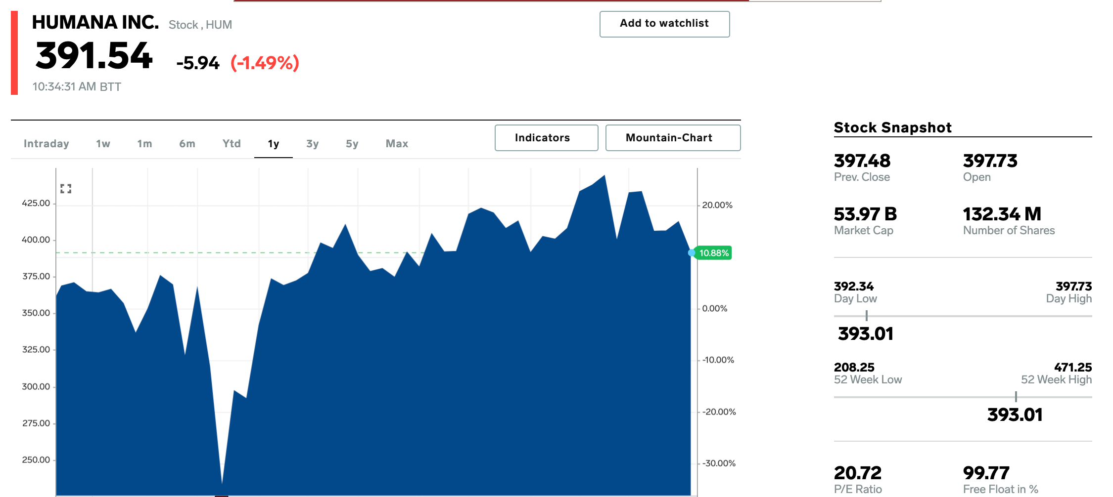Click the current price 391.54

click(x=94, y=56)
